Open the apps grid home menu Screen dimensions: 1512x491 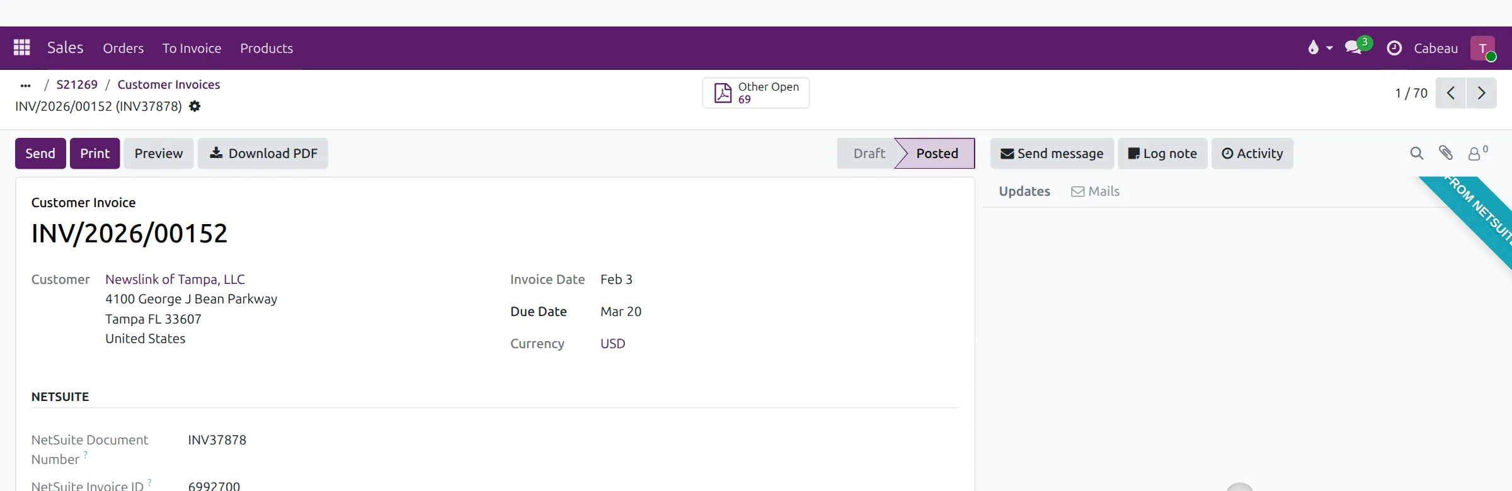22,48
